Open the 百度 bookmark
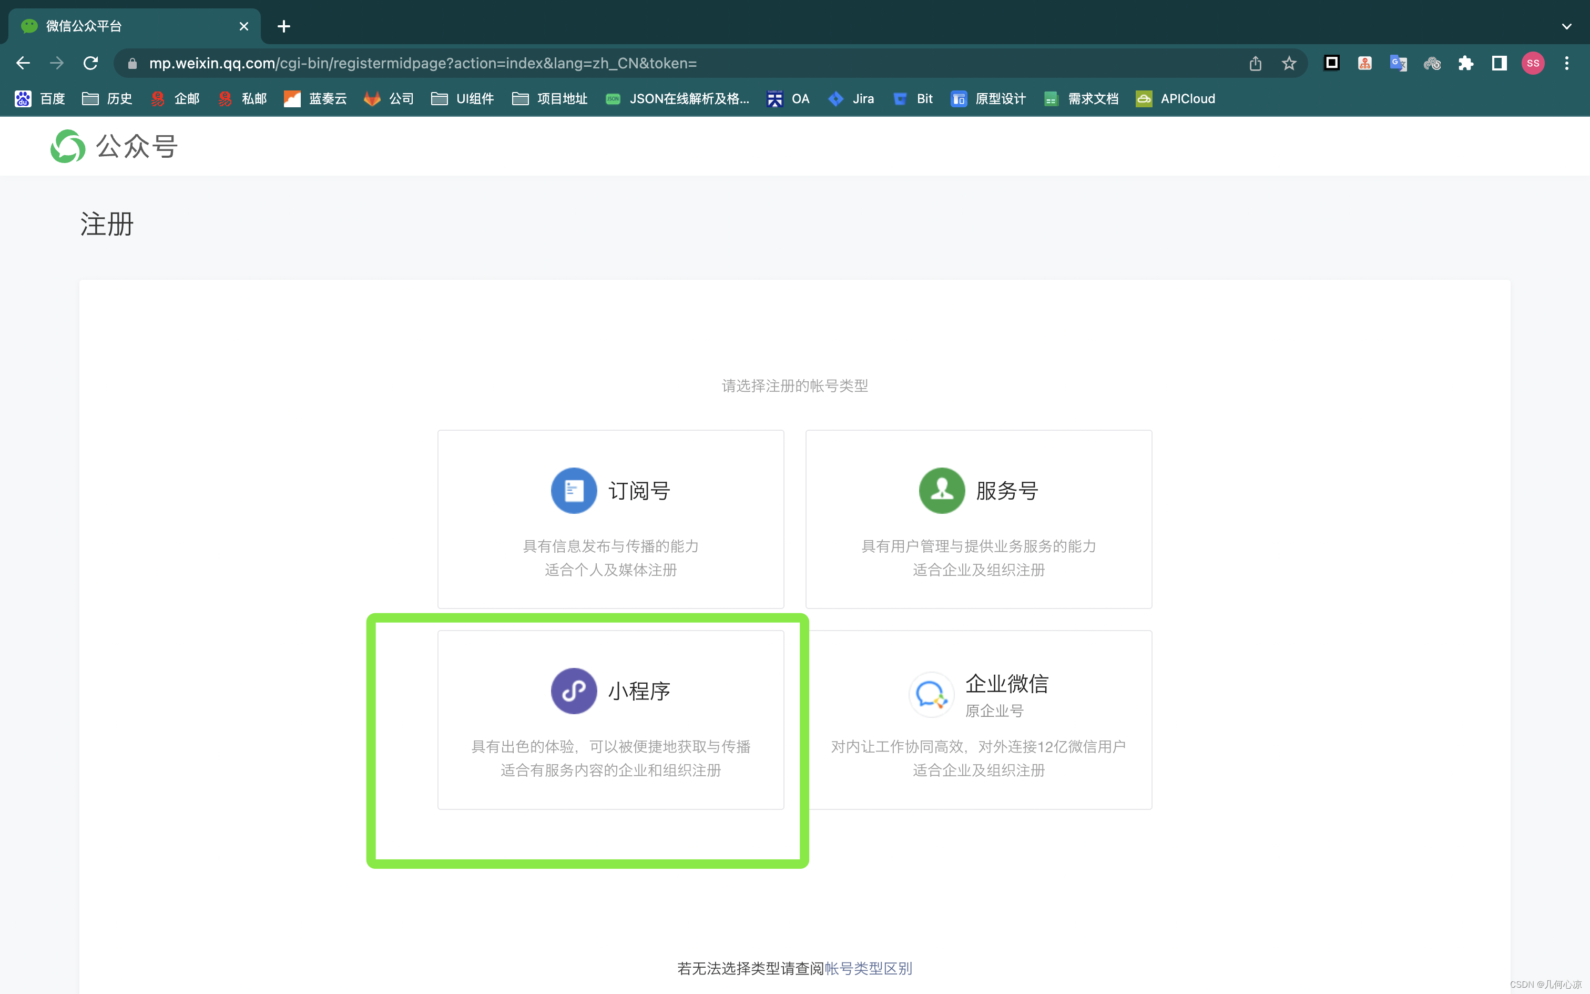This screenshot has height=994, width=1590. pyautogui.click(x=40, y=99)
